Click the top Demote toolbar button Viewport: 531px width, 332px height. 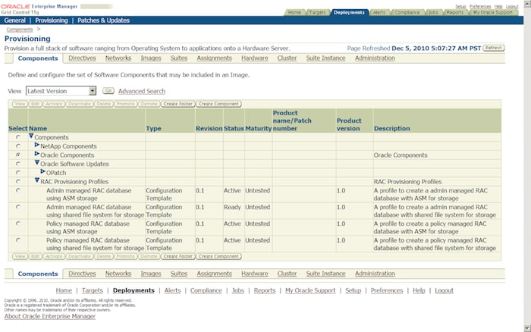149,104
